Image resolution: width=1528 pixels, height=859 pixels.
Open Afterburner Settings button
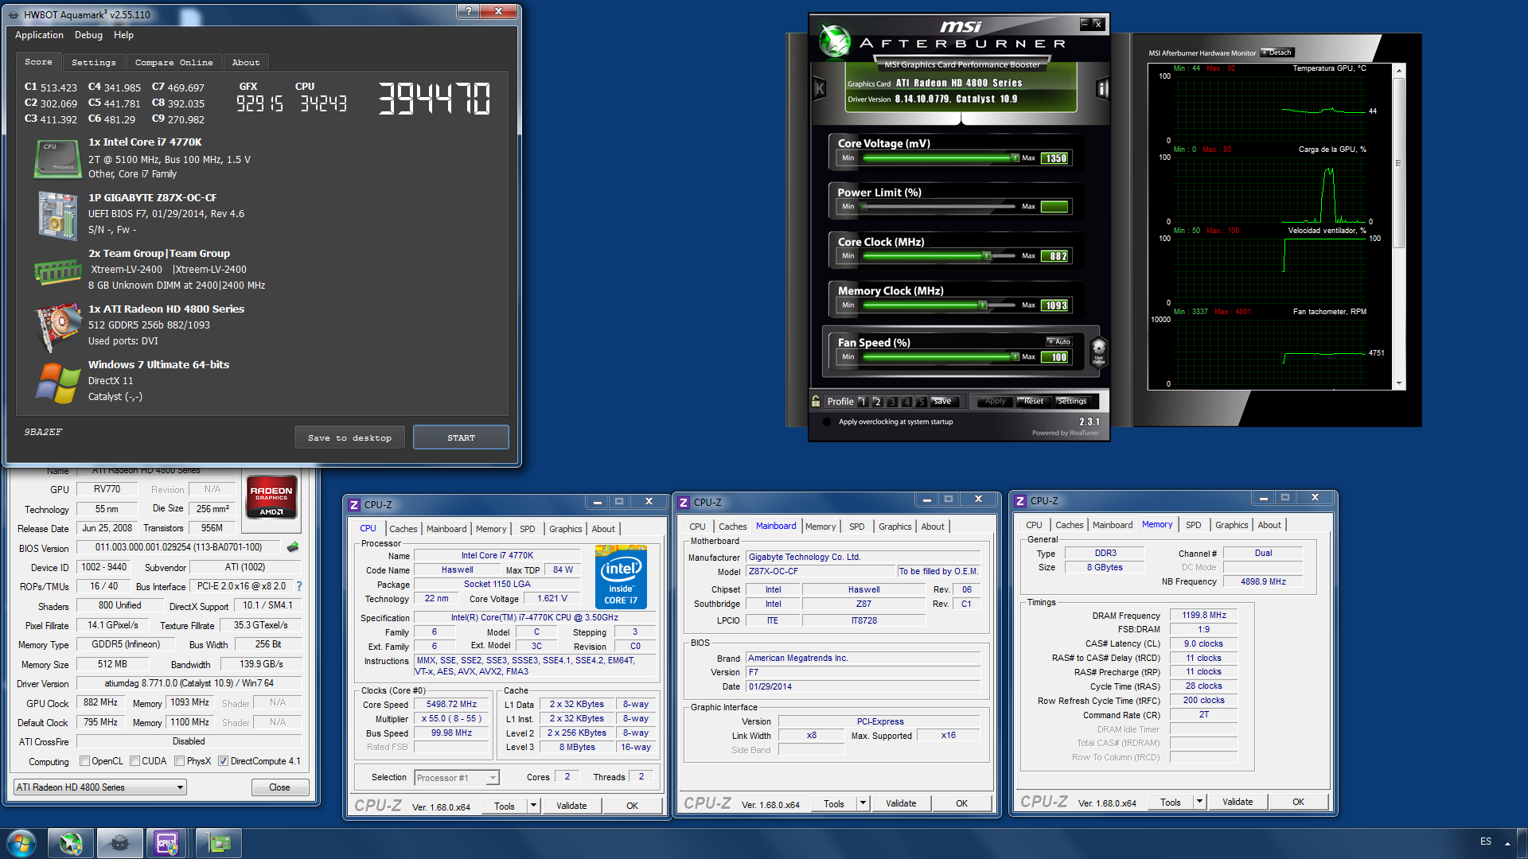1072,402
